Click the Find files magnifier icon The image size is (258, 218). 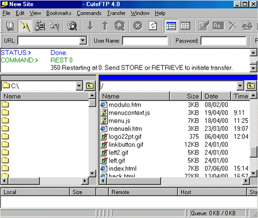tap(72, 26)
